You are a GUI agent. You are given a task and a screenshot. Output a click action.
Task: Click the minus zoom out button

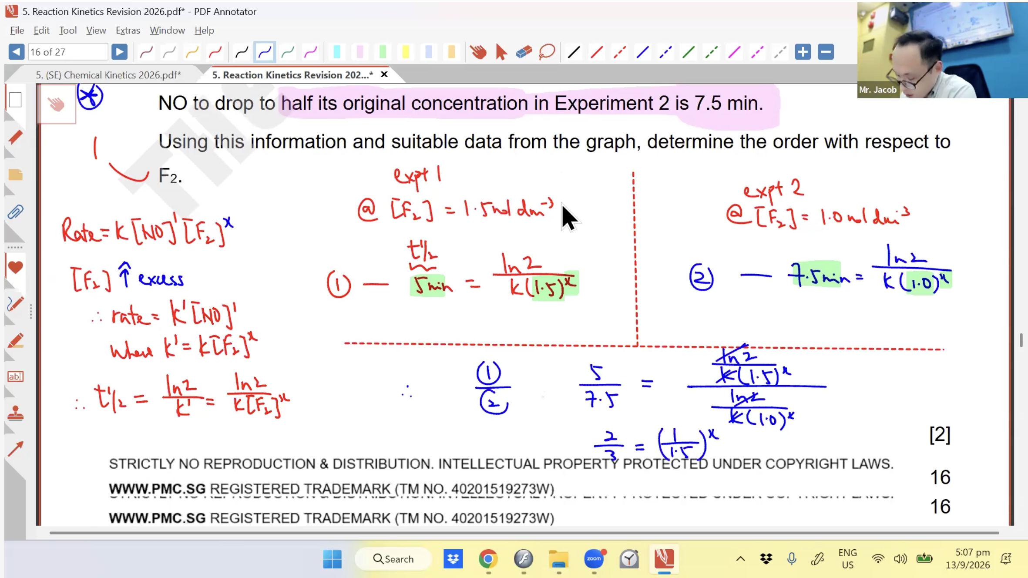(826, 52)
